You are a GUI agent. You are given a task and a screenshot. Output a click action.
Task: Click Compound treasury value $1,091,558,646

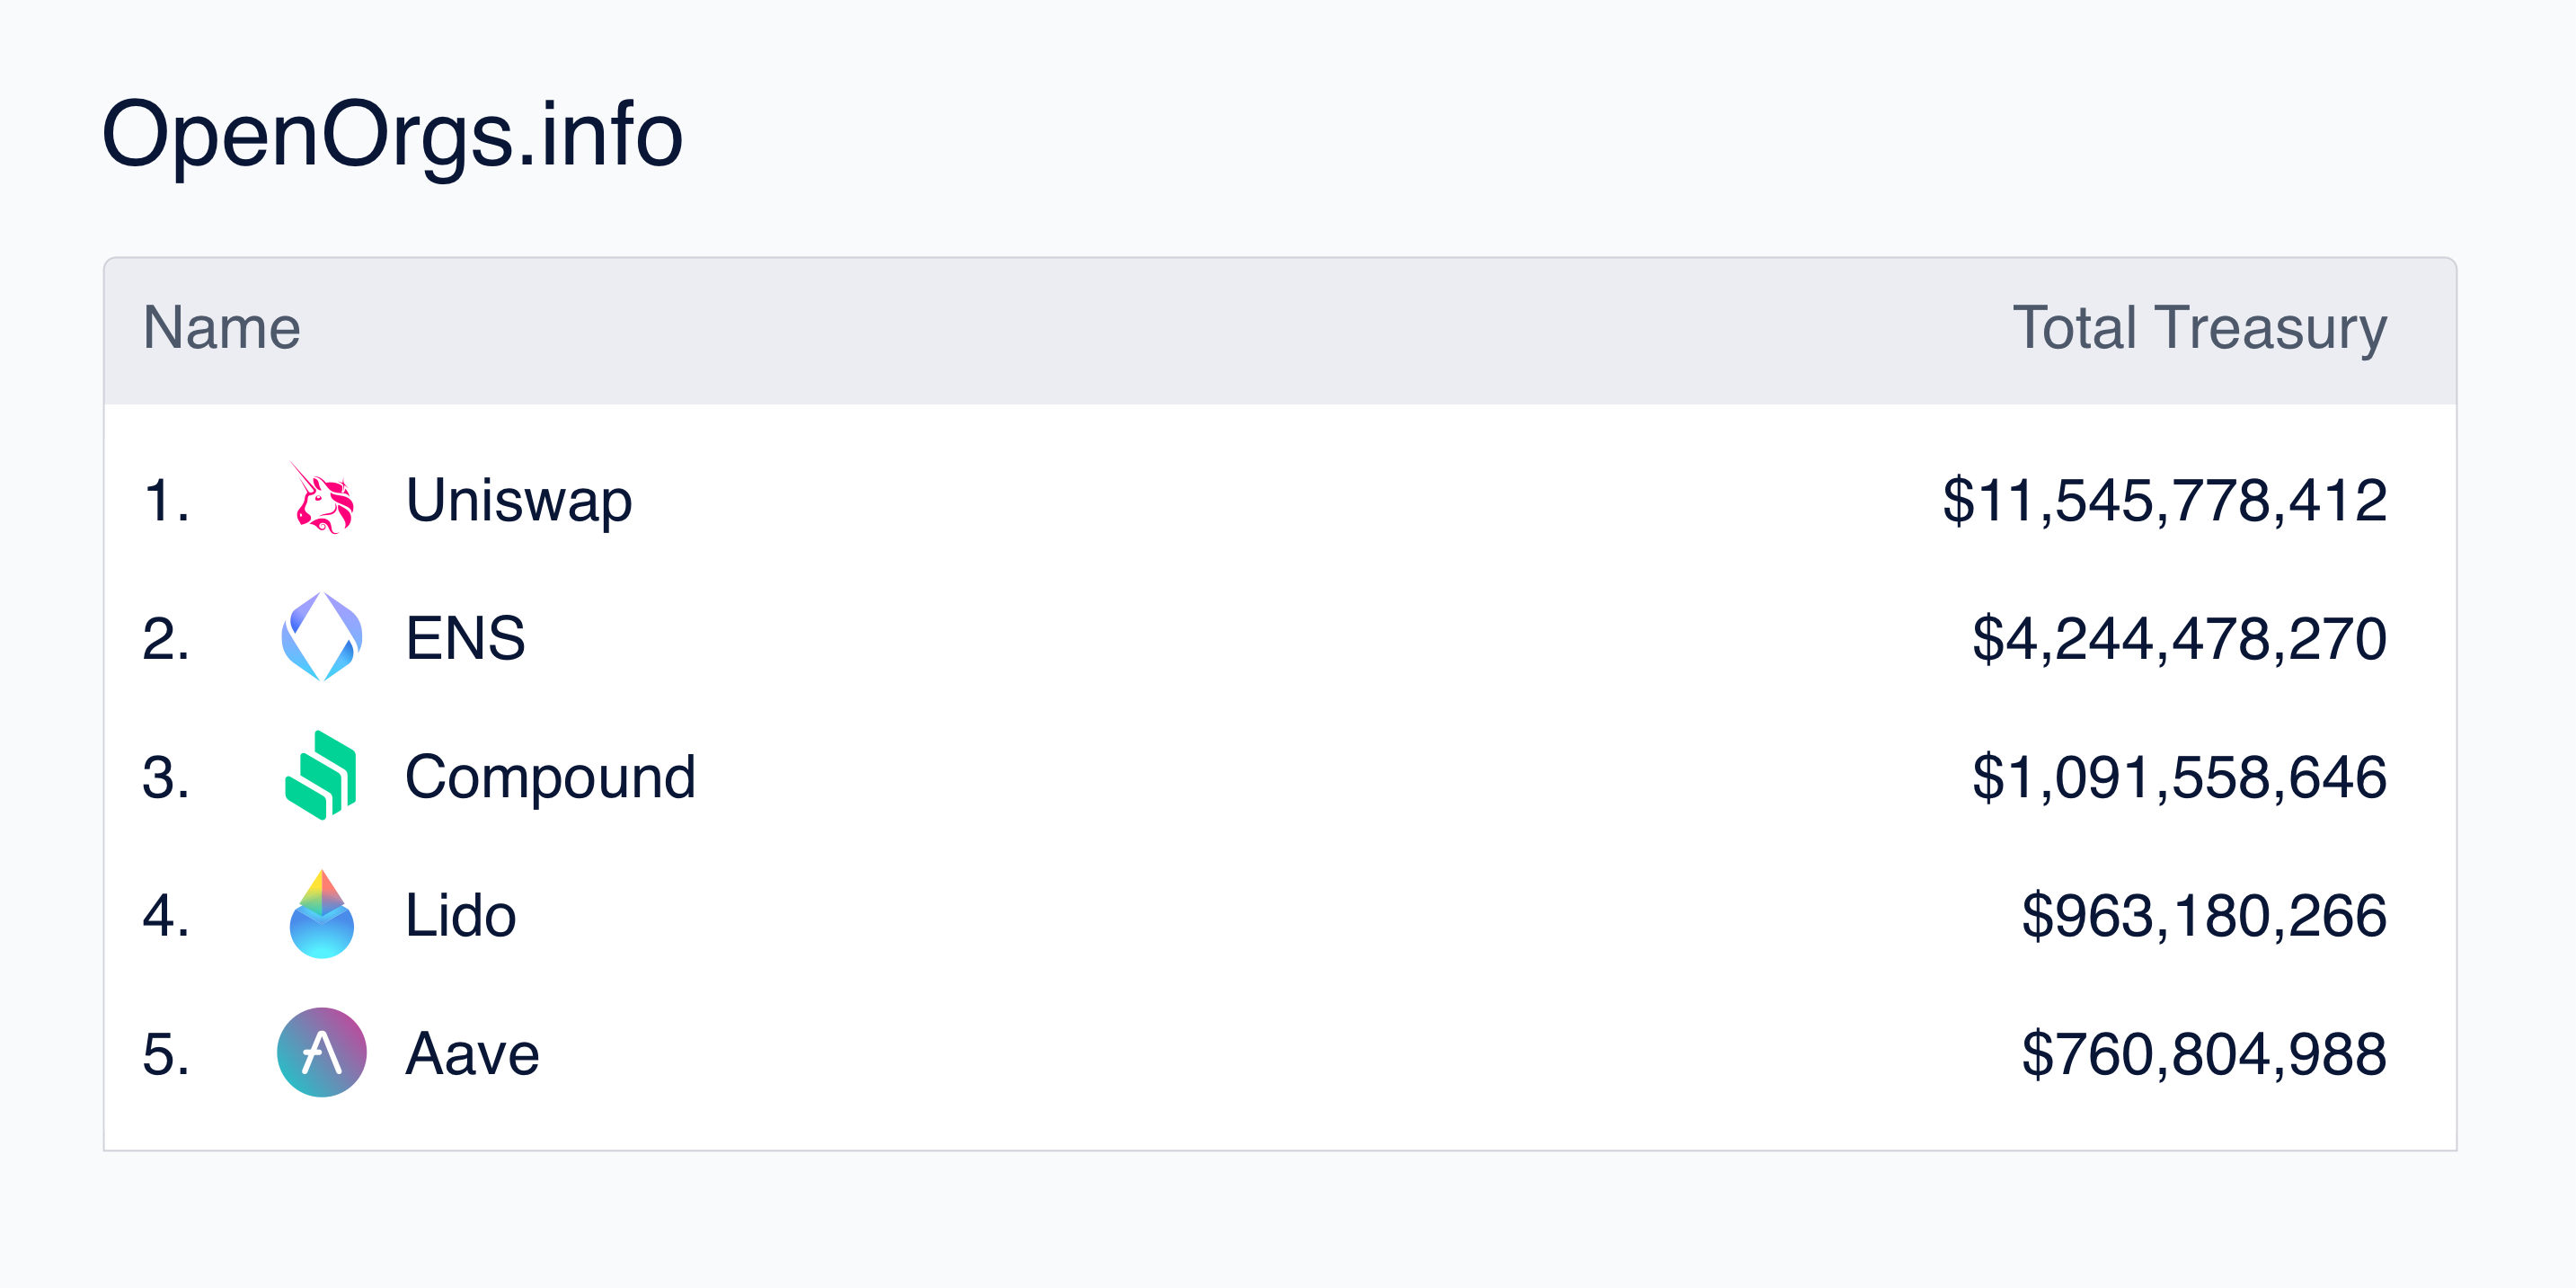coord(2179,778)
